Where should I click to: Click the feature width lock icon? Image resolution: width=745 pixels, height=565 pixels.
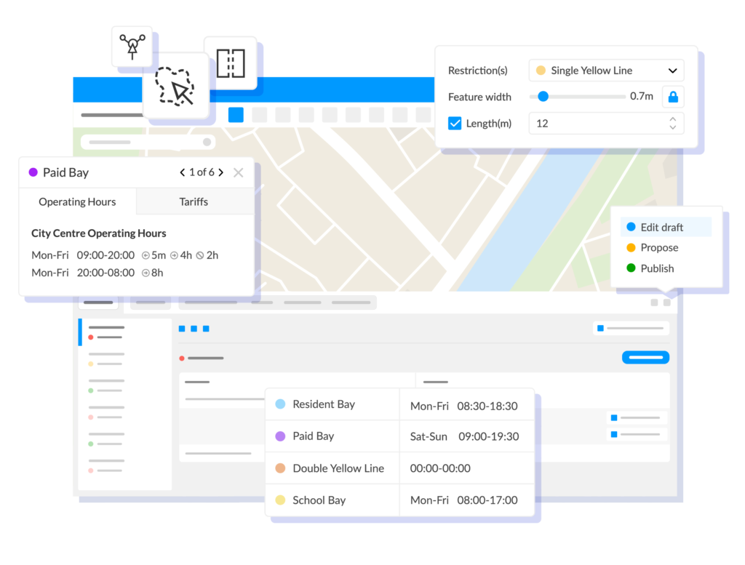click(x=673, y=97)
